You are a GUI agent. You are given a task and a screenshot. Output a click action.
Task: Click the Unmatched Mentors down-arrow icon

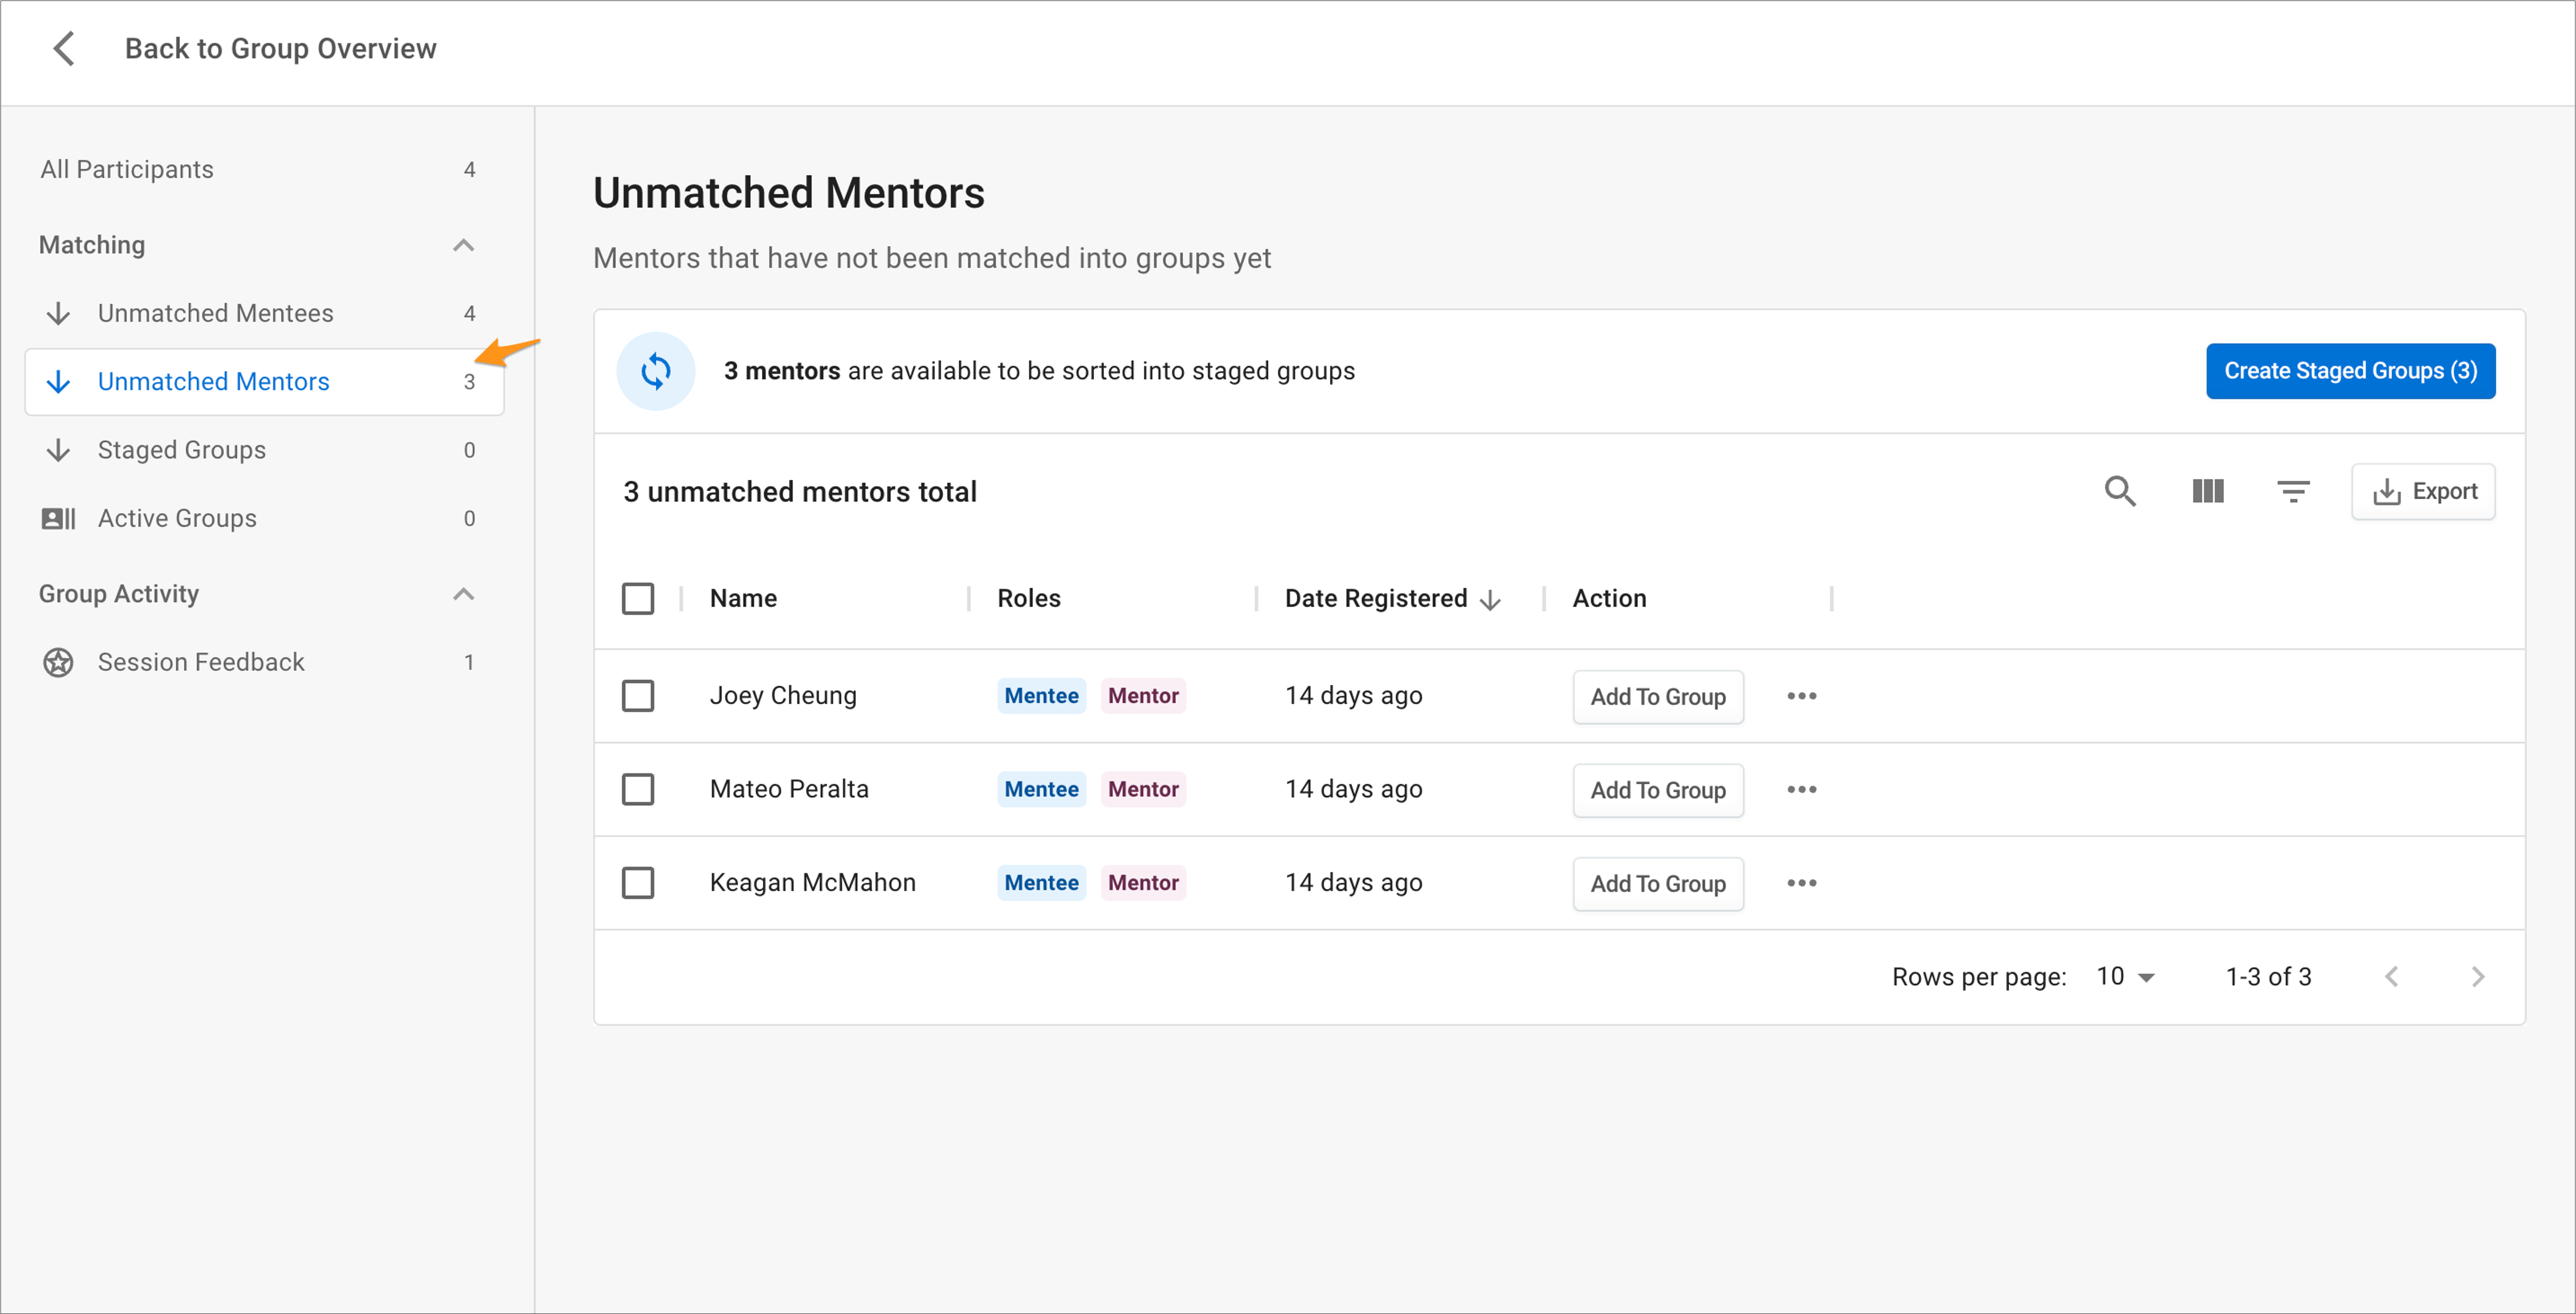[x=58, y=381]
